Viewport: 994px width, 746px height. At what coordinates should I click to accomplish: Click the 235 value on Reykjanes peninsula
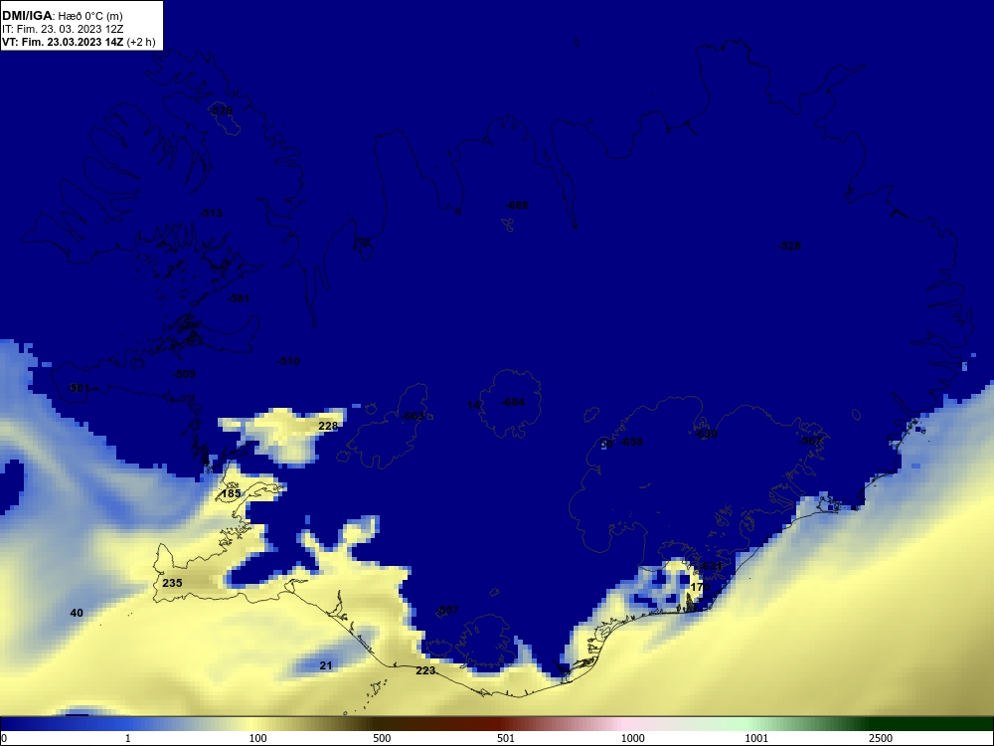point(172,583)
